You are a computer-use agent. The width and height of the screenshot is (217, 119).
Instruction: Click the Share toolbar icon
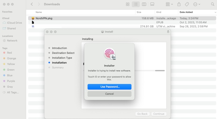[179, 4]
